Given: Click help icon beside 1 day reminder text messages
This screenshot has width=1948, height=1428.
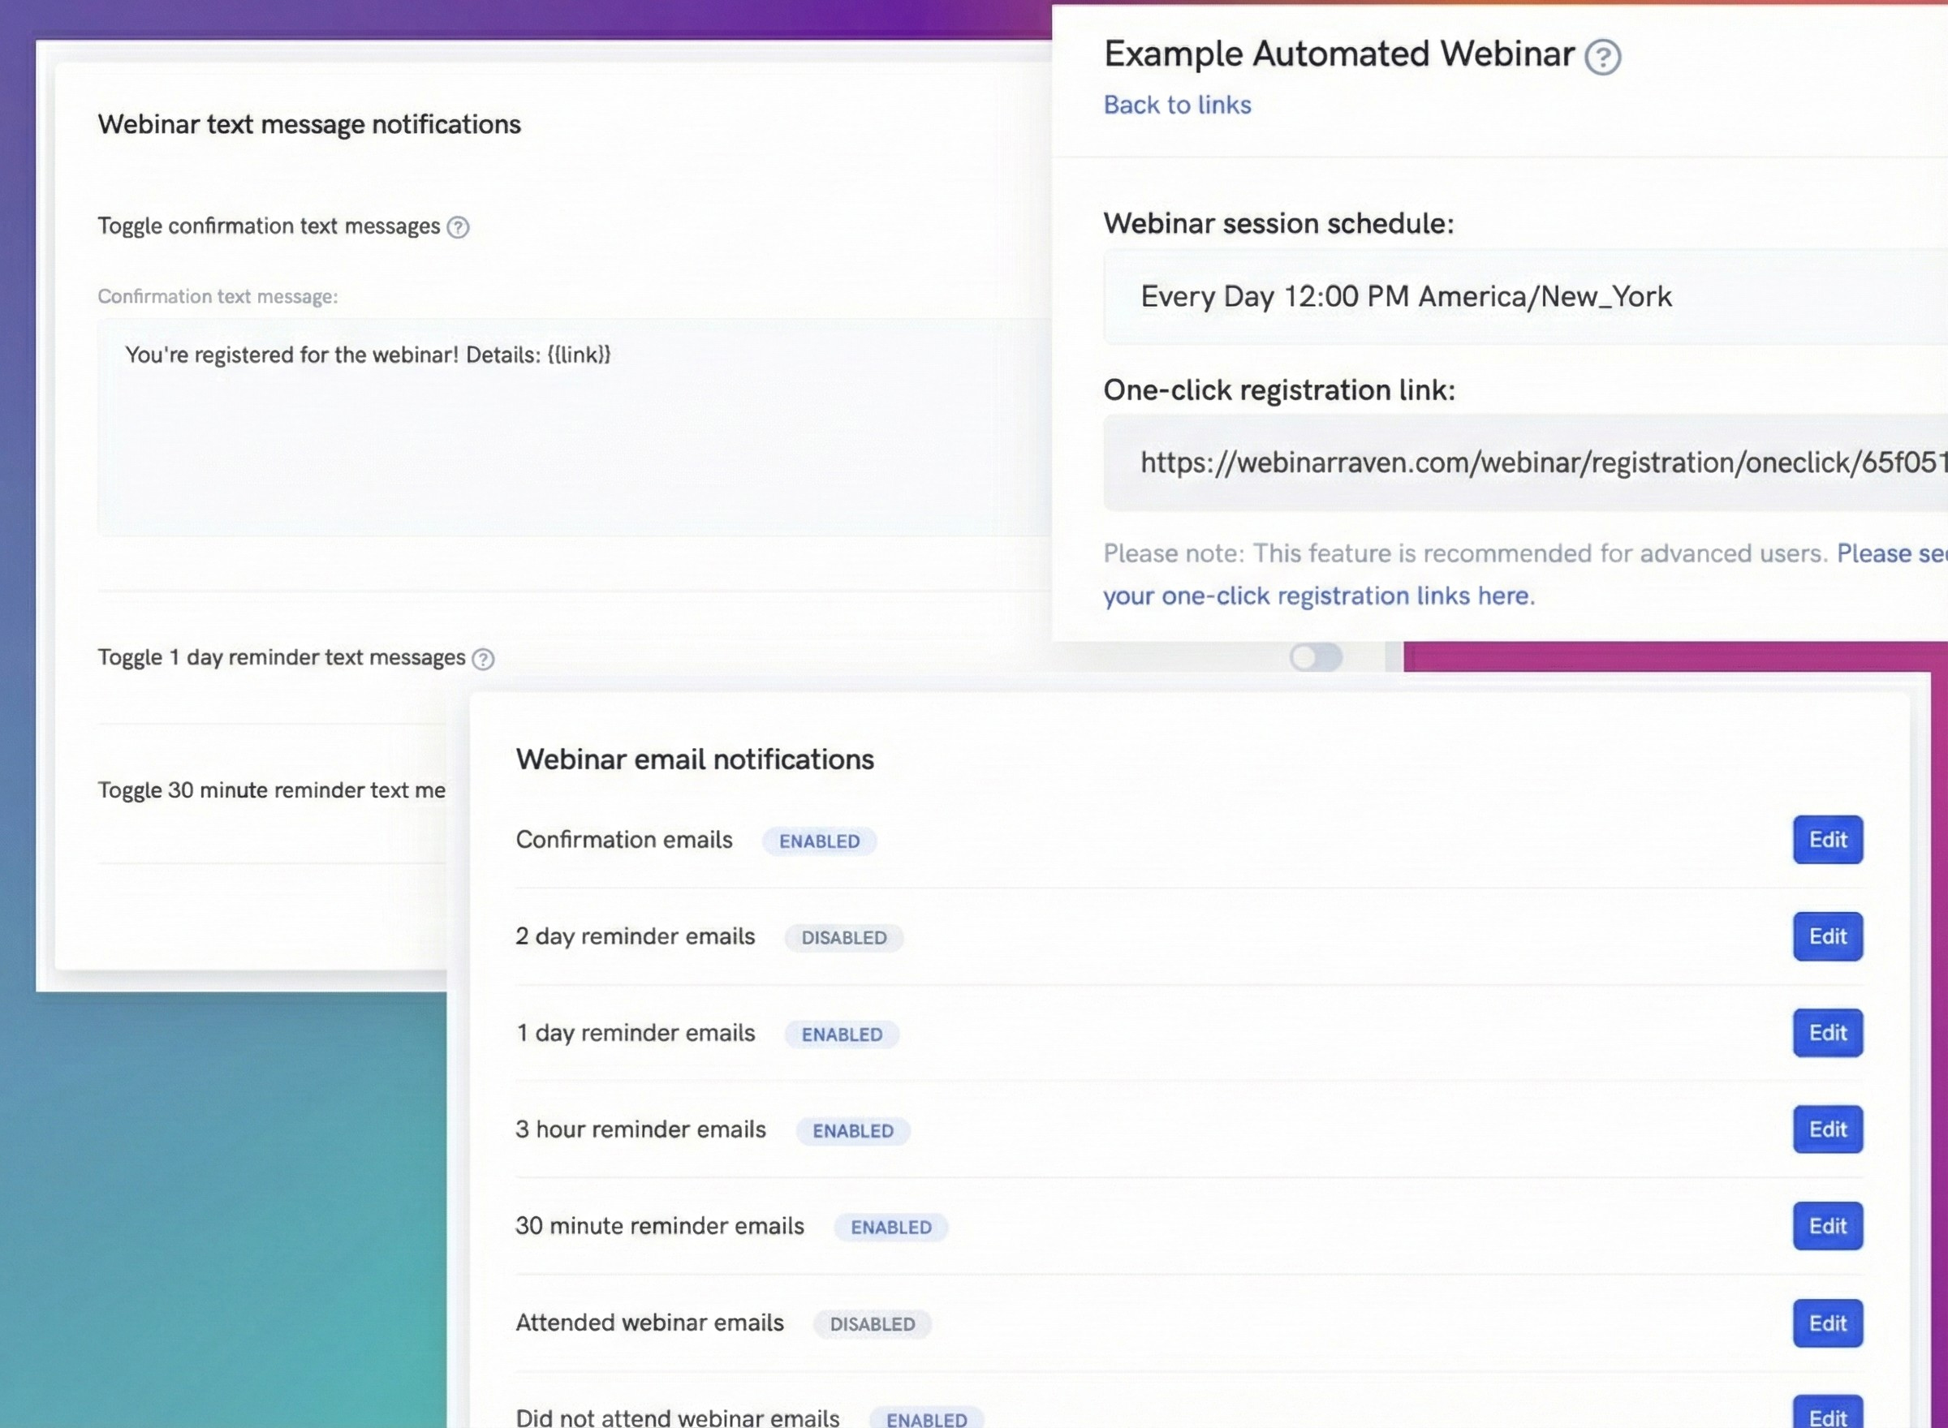Looking at the screenshot, I should point(483,659).
